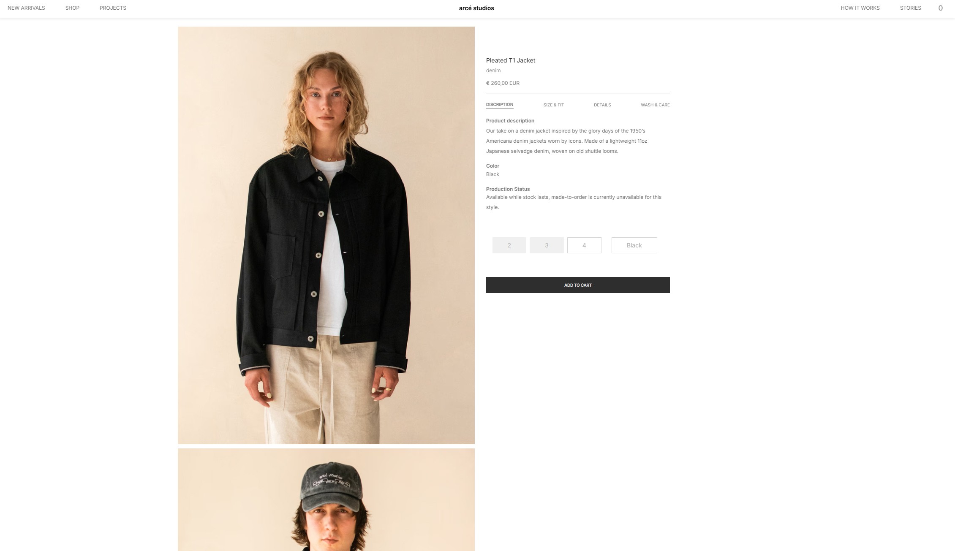Viewport: 955px width, 551px height.
Task: Open the NEW ARRIVALS menu
Action: [26, 8]
